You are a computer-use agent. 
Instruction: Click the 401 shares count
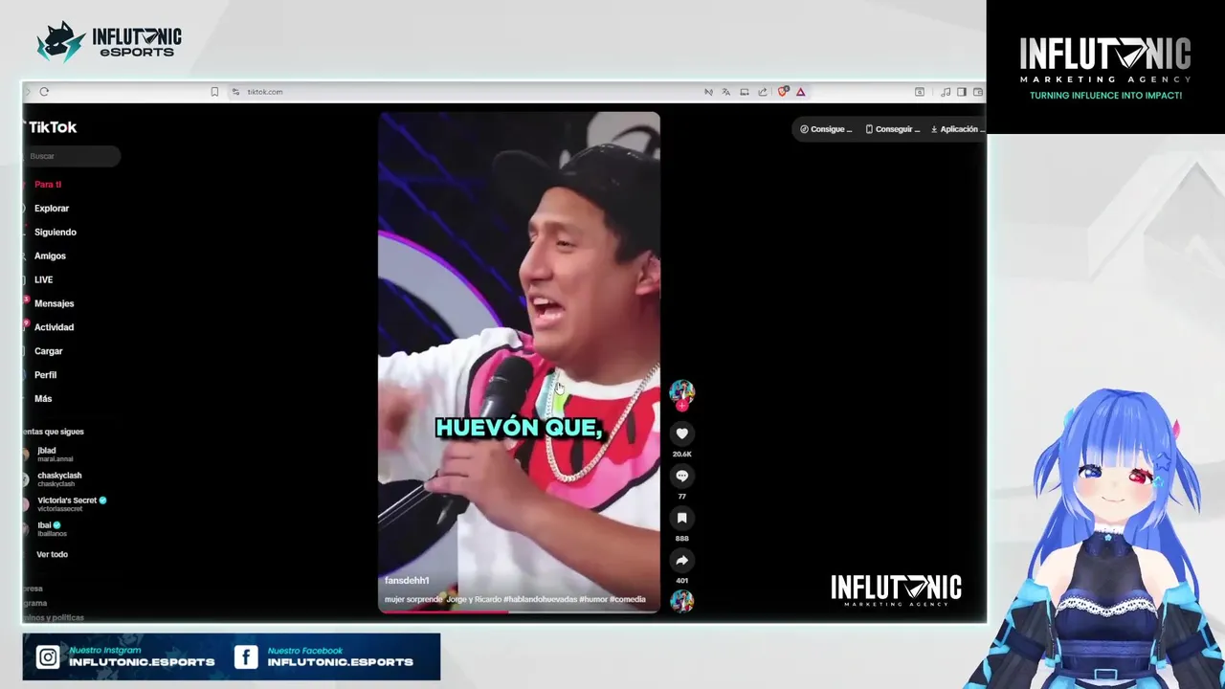[681, 581]
